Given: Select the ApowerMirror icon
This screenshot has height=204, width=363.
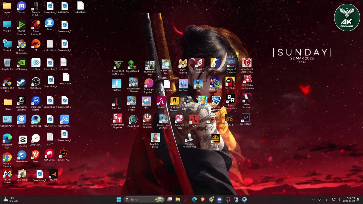Looking at the screenshot, I should click(64, 121).
